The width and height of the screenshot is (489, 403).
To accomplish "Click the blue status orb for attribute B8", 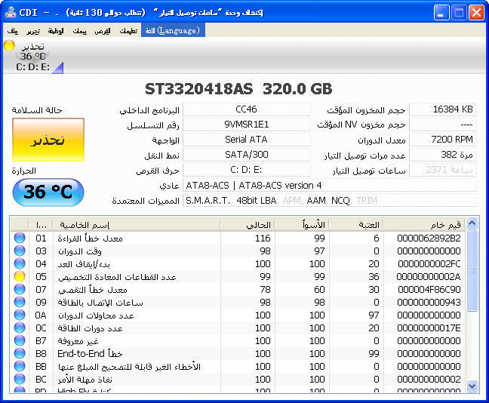I will (x=20, y=353).
